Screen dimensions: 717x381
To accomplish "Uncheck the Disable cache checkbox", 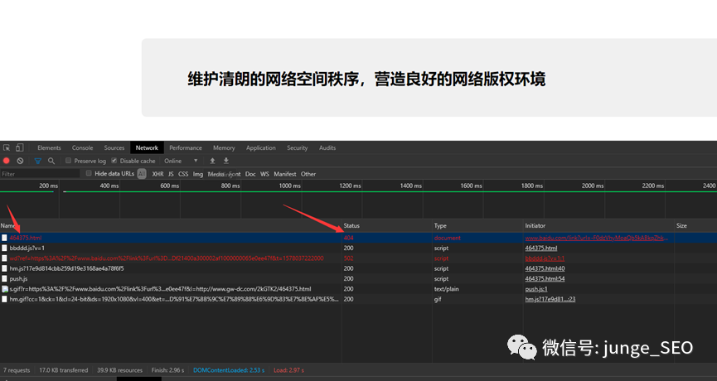I will (x=114, y=161).
